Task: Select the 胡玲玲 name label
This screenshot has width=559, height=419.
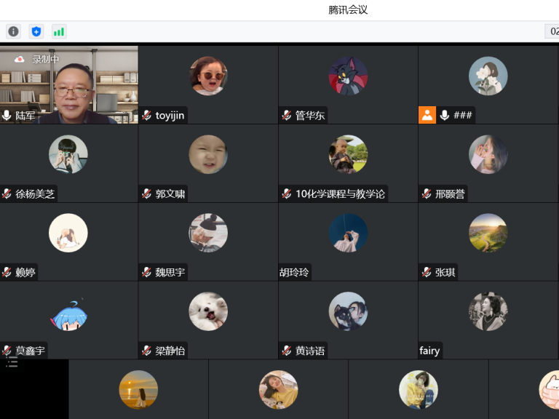Action: click(294, 272)
